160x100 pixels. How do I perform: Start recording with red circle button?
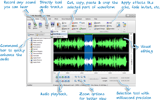(x=63, y=81)
